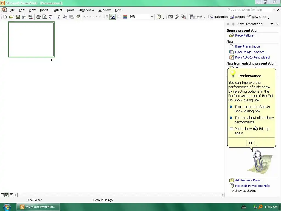This screenshot has height=211, width=281.
Task: Click the New Slide toolbar button
Action: 257,17
